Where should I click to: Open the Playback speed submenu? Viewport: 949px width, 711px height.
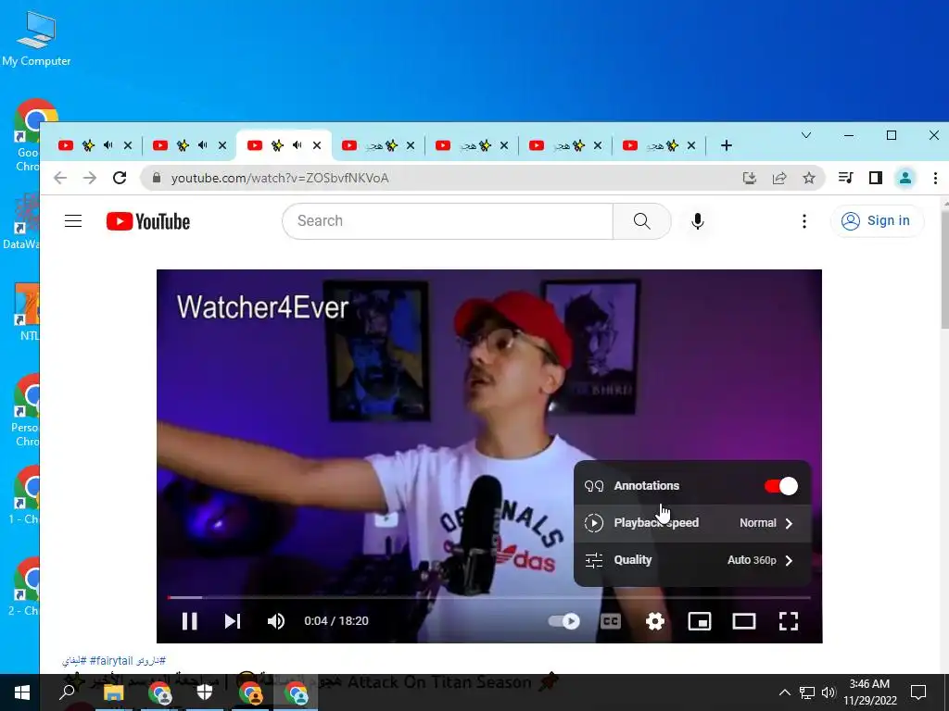[x=691, y=523]
